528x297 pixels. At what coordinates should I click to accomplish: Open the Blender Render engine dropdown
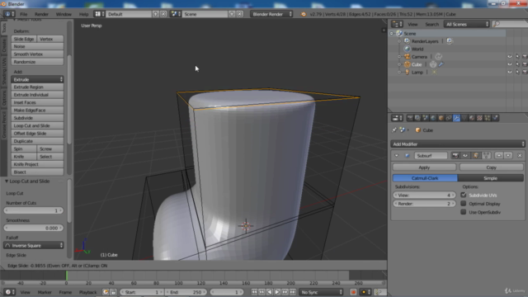click(x=271, y=14)
